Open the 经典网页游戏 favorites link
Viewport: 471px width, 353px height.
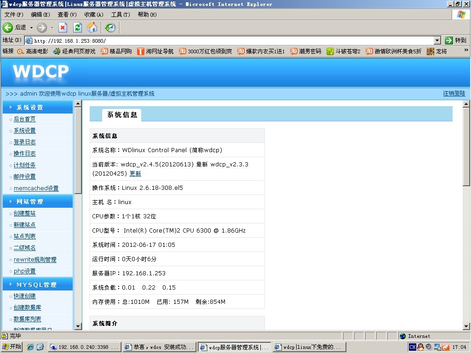click(75, 51)
